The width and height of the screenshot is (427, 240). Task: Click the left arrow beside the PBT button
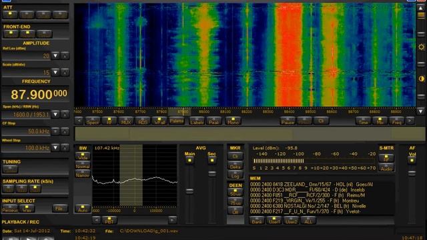96,220
